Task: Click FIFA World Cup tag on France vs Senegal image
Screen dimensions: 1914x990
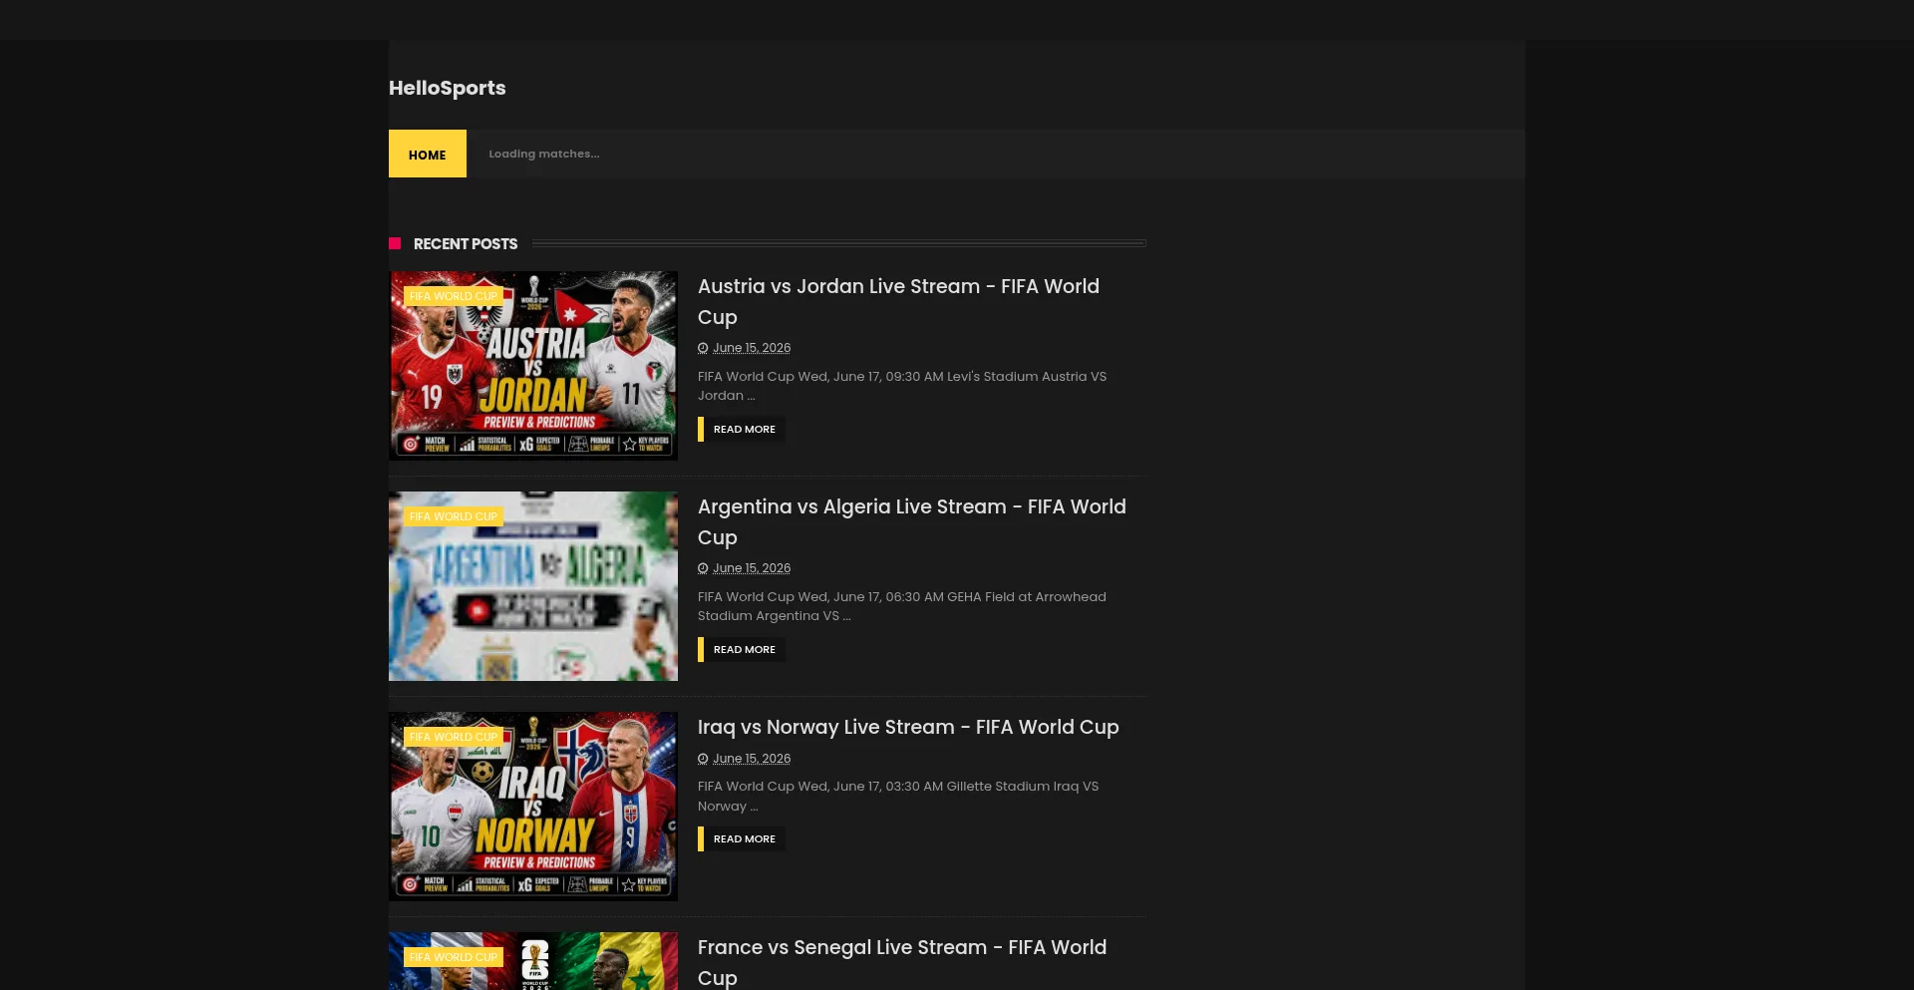Action: pyautogui.click(x=454, y=957)
